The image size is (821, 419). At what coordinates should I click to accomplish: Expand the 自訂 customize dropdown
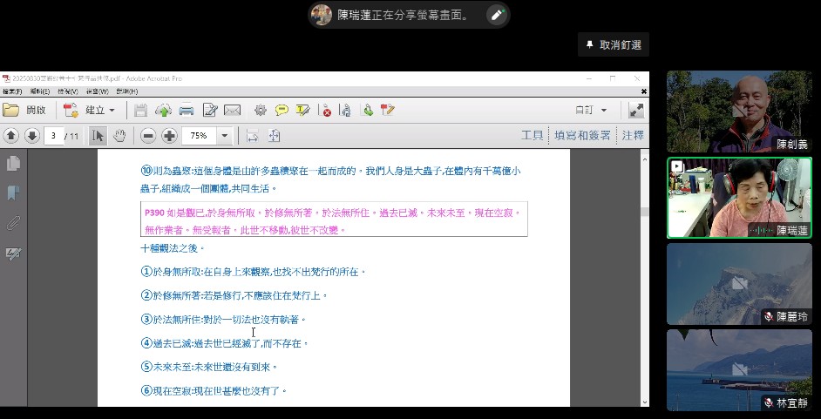click(x=591, y=111)
